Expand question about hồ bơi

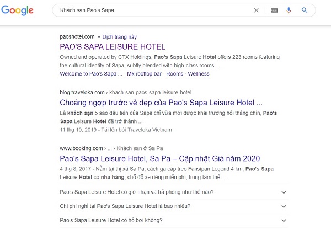173,220
